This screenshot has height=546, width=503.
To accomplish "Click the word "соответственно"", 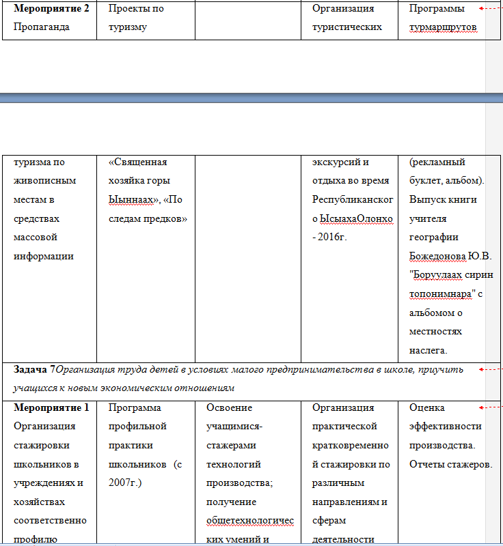I will [50, 521].
